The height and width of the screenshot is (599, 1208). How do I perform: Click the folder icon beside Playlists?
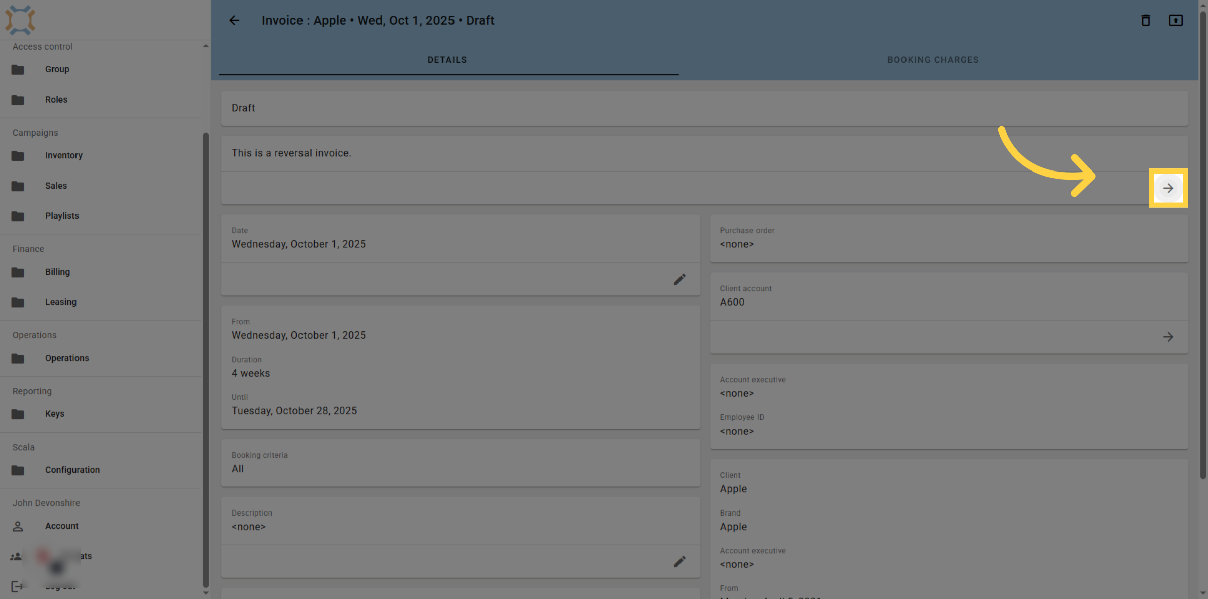[x=18, y=216]
